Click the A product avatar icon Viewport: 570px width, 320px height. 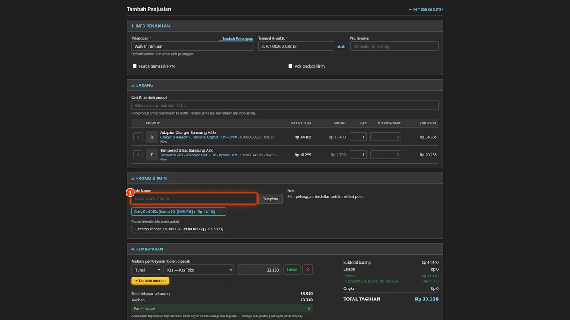151,137
